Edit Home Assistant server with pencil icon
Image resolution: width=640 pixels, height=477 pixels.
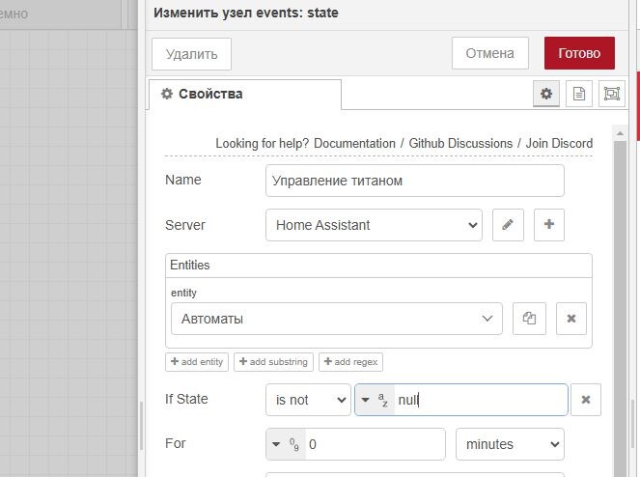pyautogui.click(x=508, y=225)
